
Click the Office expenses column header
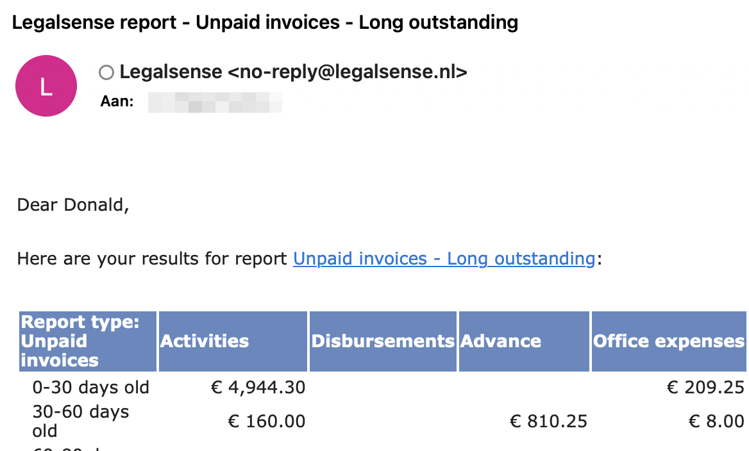click(x=668, y=341)
